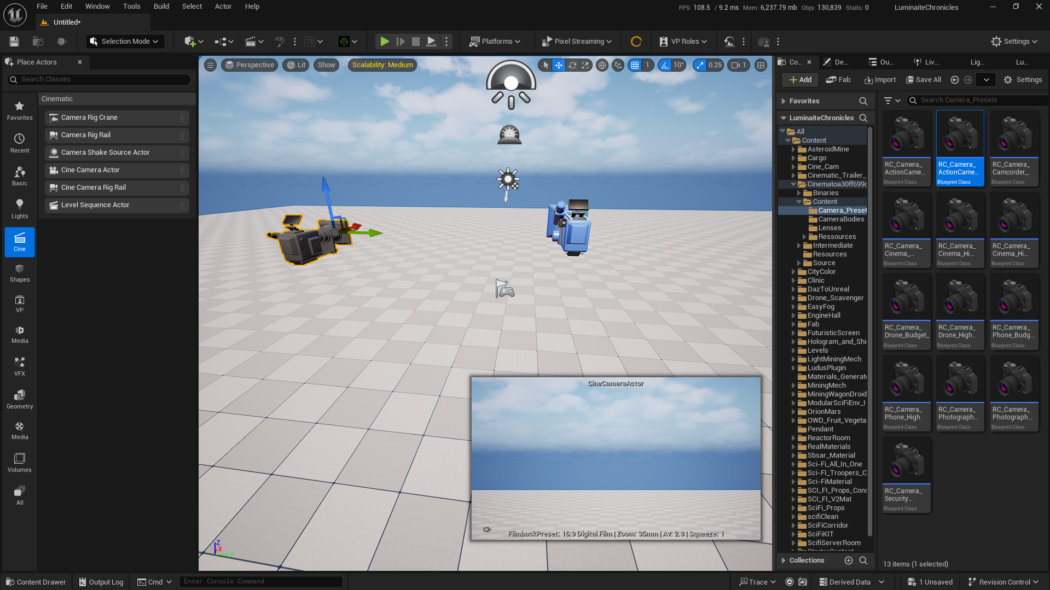Activate the scale gizmo tool in viewport
This screenshot has width=1050, height=590.
585,65
